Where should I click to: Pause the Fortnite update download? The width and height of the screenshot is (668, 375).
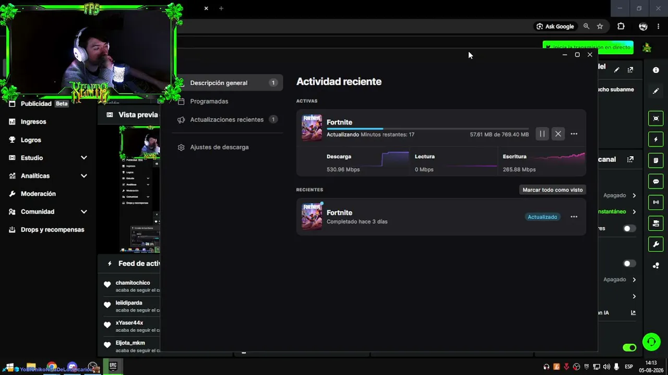pos(542,134)
